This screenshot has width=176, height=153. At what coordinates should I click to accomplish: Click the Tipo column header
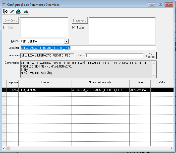(140, 84)
